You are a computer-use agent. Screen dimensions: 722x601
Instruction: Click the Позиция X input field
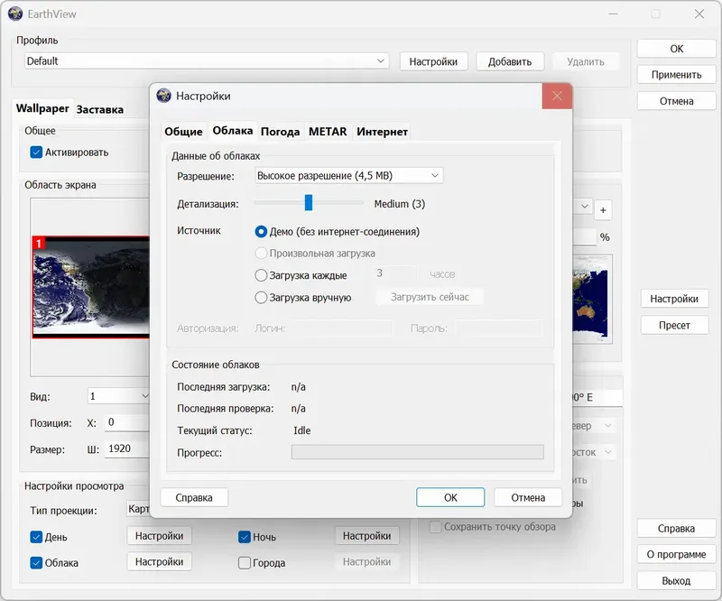(127, 422)
